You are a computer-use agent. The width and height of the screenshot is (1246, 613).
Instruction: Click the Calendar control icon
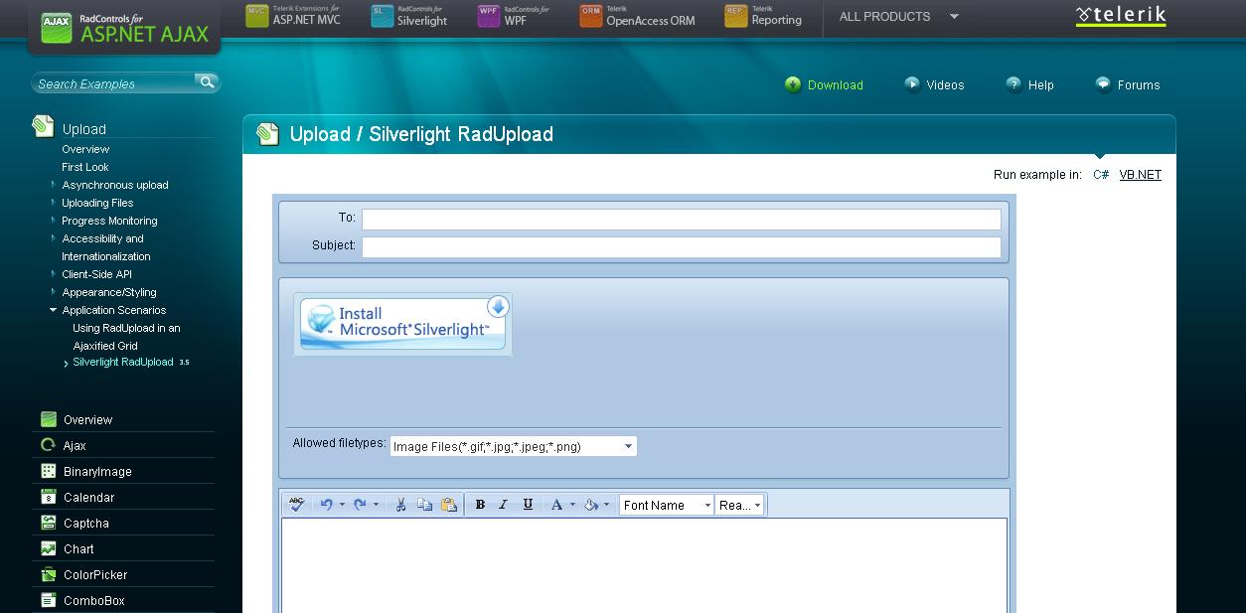point(48,497)
